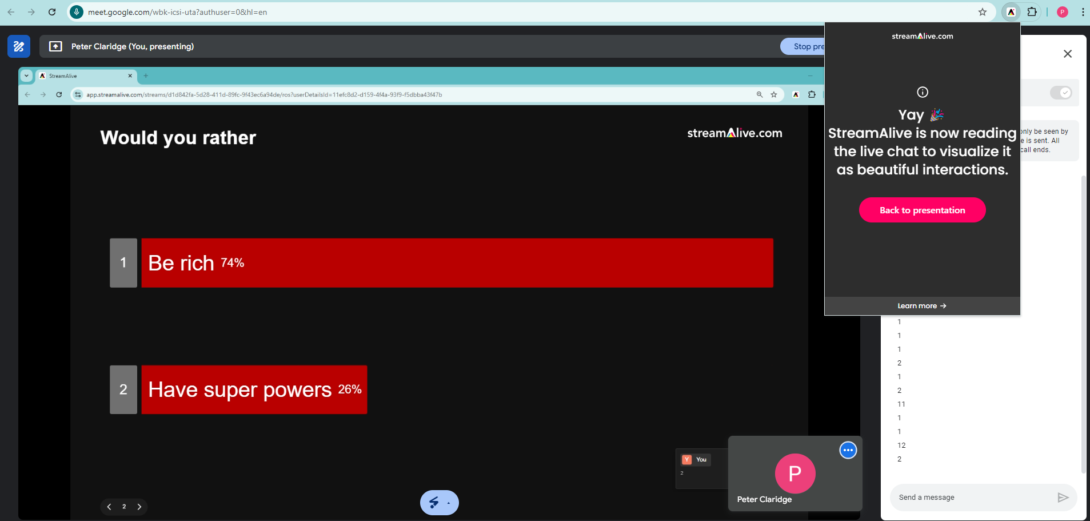Click the lightning bolt StreamAlive control button
The width and height of the screenshot is (1090, 521).
pyautogui.click(x=434, y=503)
